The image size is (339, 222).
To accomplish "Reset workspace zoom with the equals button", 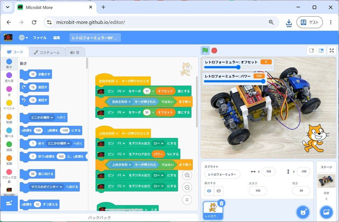I will point(187,200).
